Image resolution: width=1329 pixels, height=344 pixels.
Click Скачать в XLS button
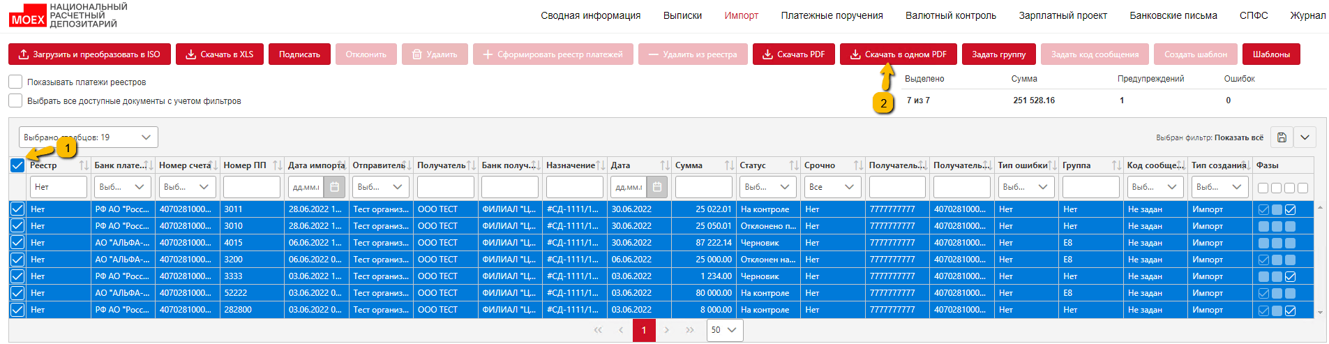pos(220,54)
